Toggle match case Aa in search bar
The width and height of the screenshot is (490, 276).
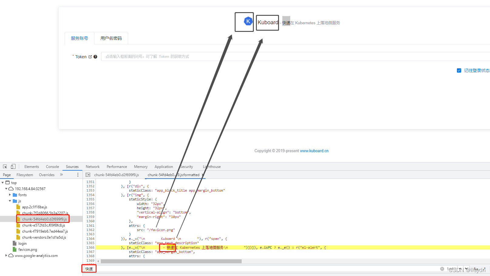(x=476, y=269)
